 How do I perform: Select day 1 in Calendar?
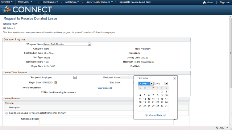point(158,91)
